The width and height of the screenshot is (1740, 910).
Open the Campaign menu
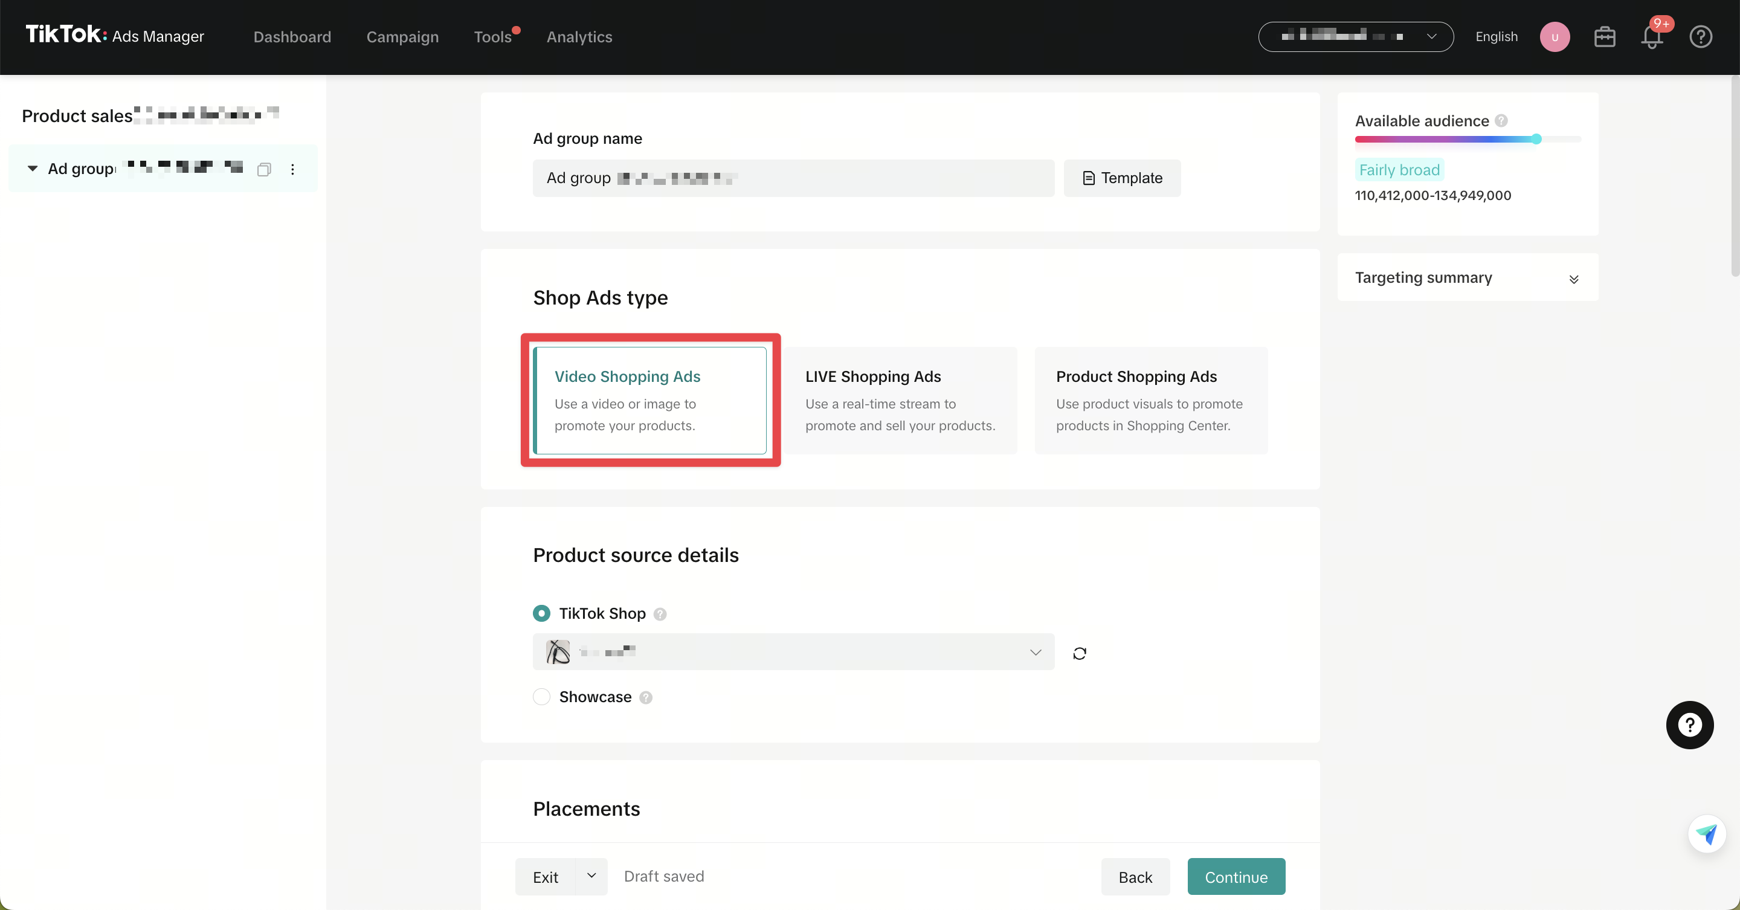[402, 36]
